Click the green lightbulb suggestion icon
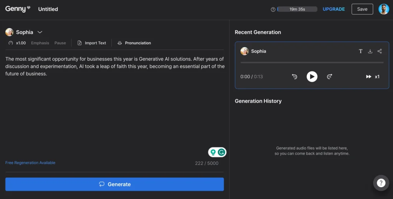The image size is (393, 199). (213, 152)
